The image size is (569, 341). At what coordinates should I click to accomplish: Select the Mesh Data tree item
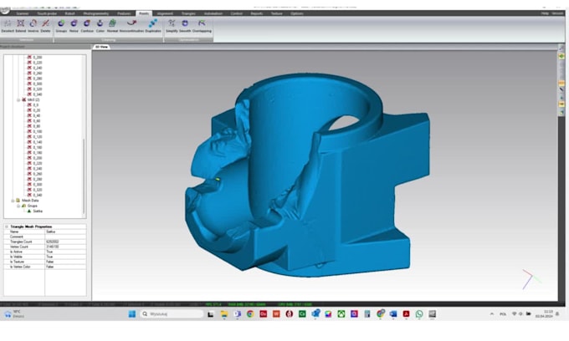point(30,201)
